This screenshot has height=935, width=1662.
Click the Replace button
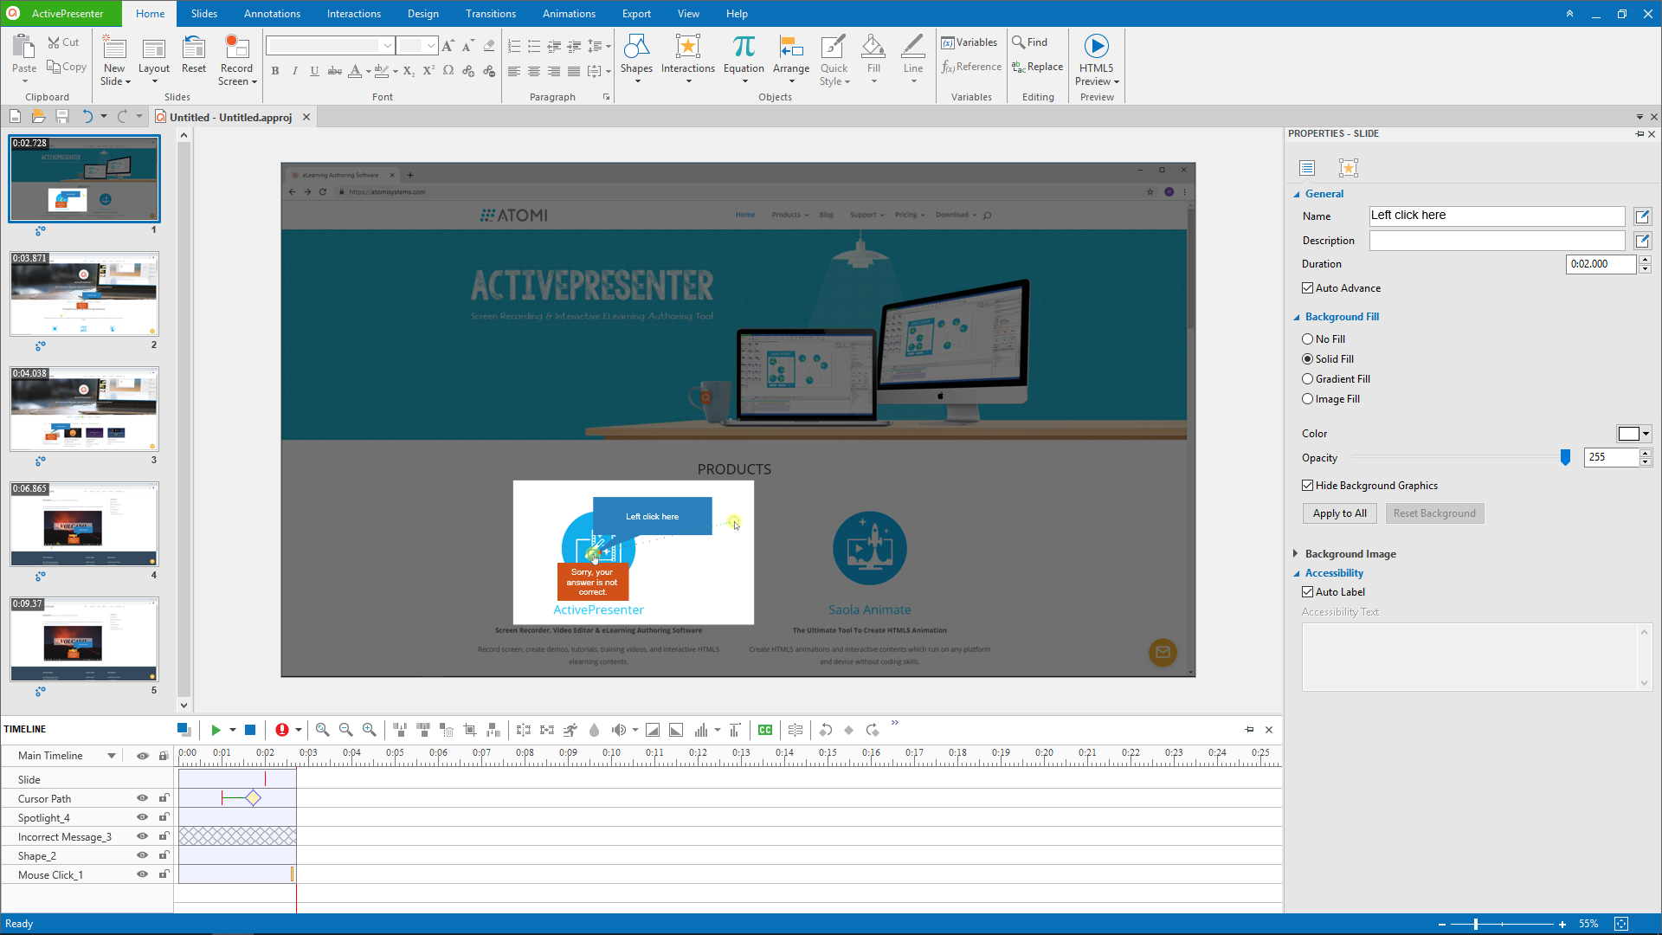coord(1037,67)
